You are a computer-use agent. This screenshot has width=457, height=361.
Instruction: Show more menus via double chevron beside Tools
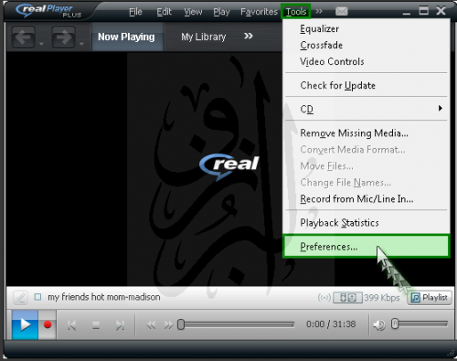pos(319,12)
